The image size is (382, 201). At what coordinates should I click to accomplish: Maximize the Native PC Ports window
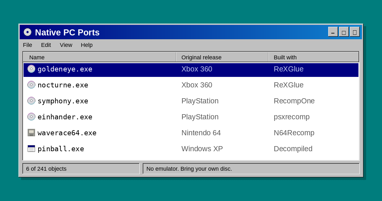pyautogui.click(x=344, y=32)
